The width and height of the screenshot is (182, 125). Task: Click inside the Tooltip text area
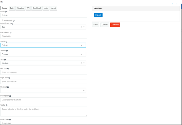pos(44,112)
